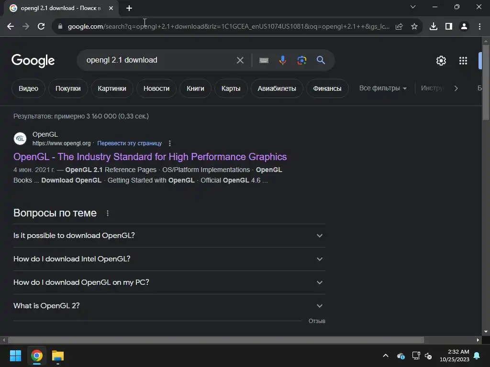This screenshot has width=490, height=367.
Task: Reload the current page
Action: (41, 27)
